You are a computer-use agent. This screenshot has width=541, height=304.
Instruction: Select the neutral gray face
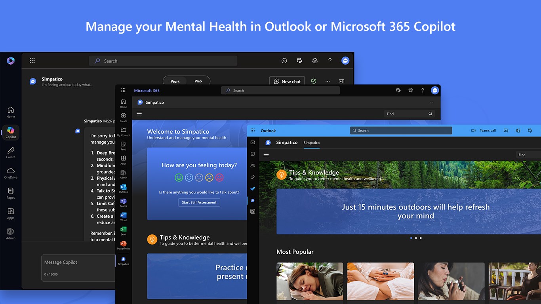199,177
